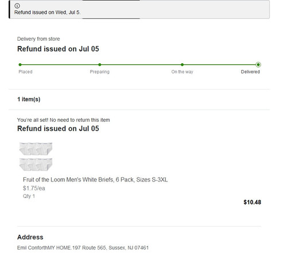Click the $1.75/ea unit price text
This screenshot has width=287, height=275.
(x=34, y=188)
